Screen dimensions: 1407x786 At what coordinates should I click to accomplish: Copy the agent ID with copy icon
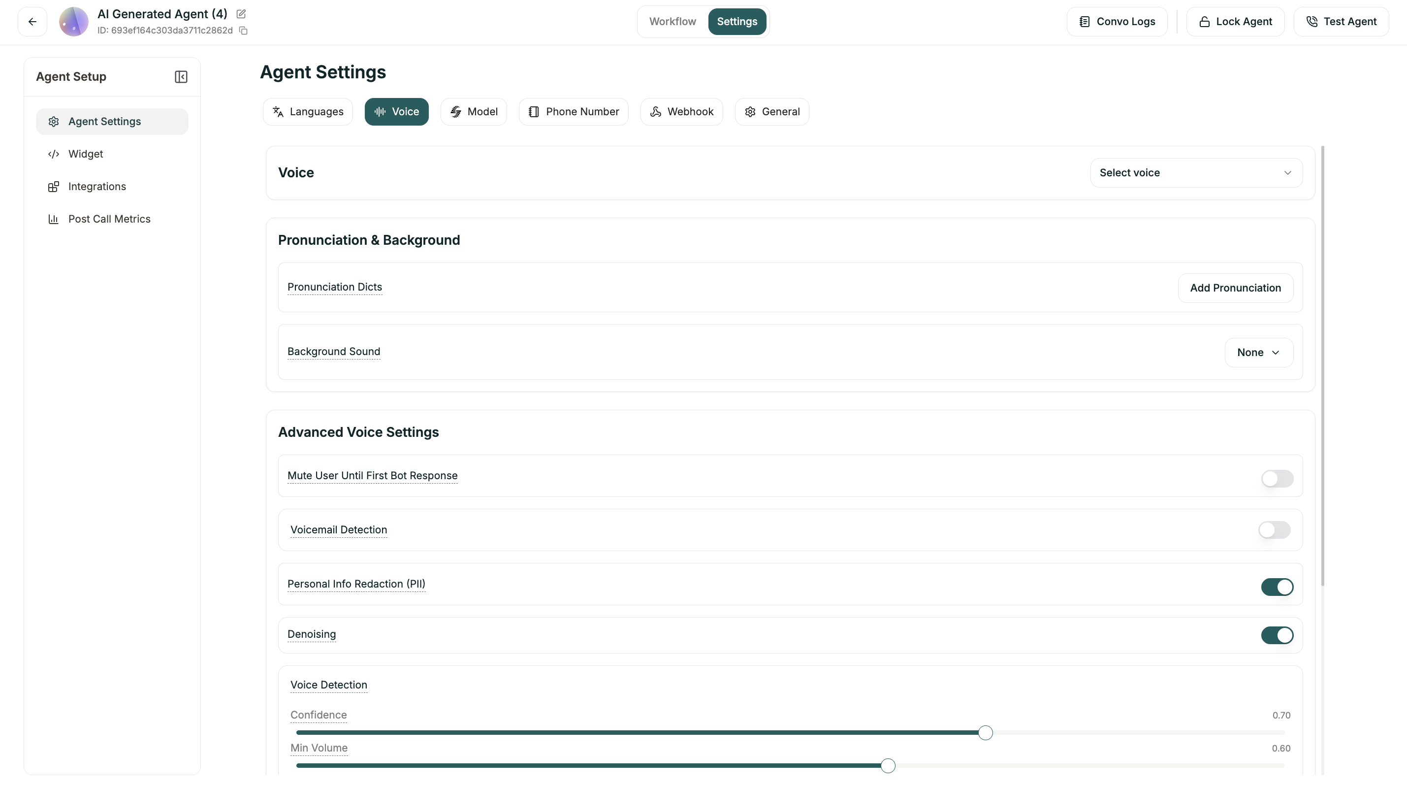tap(244, 31)
